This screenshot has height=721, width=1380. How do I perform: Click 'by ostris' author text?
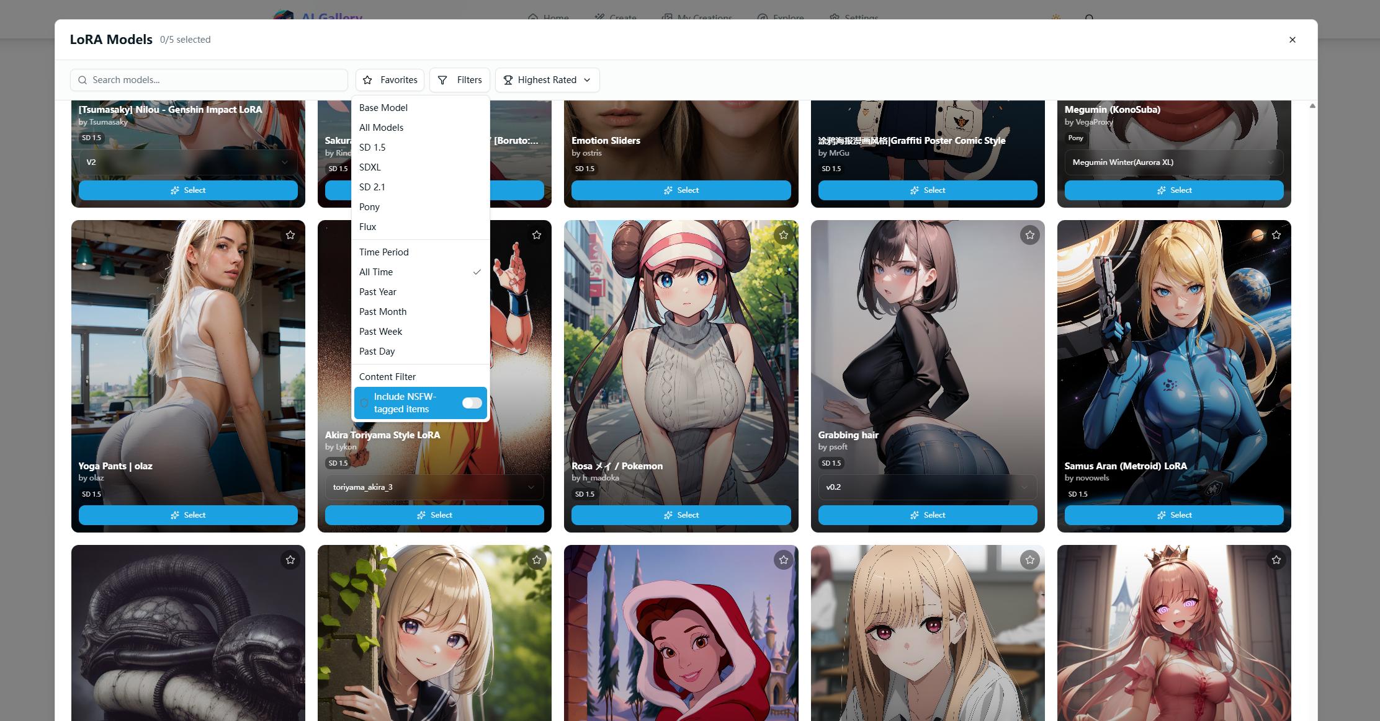(586, 153)
